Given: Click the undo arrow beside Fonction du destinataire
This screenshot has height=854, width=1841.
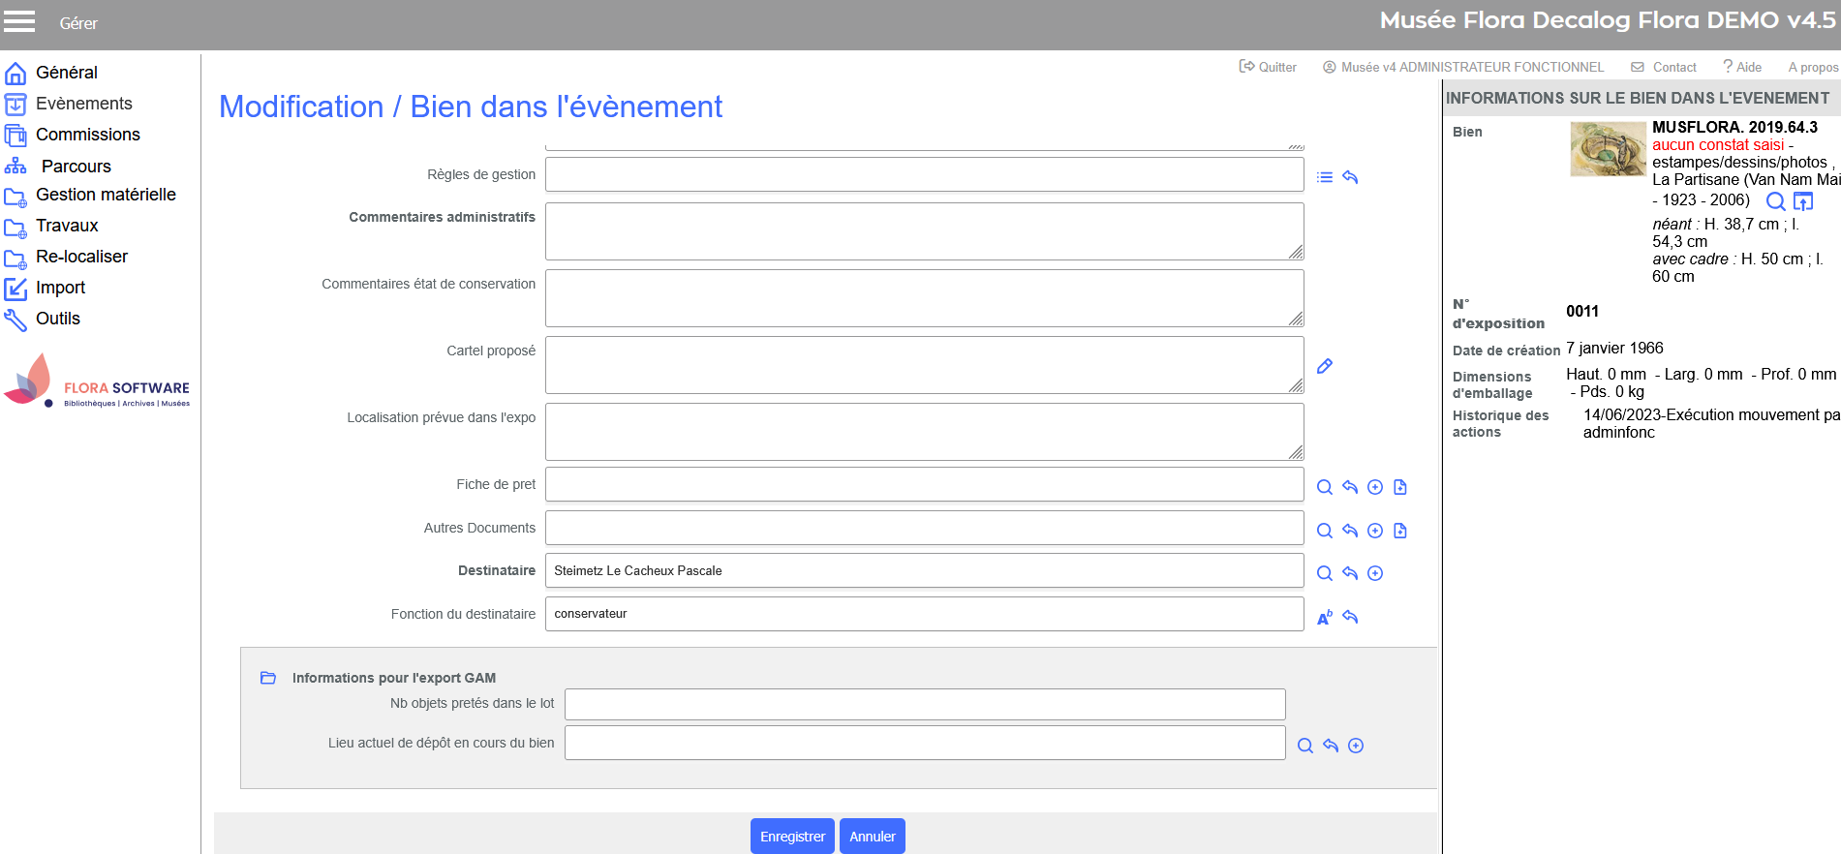Looking at the screenshot, I should click(1350, 617).
